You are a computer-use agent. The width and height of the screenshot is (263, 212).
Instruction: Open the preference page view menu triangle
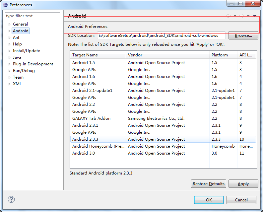(x=255, y=16)
